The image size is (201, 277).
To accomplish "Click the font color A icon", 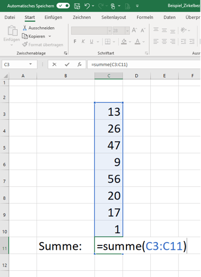I will [x=137, y=42].
